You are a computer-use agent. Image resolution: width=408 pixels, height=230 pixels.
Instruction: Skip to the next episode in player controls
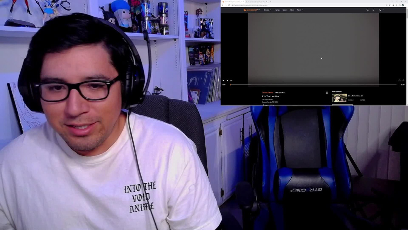pos(227,80)
